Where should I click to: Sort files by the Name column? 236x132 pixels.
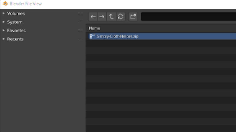point(94,28)
